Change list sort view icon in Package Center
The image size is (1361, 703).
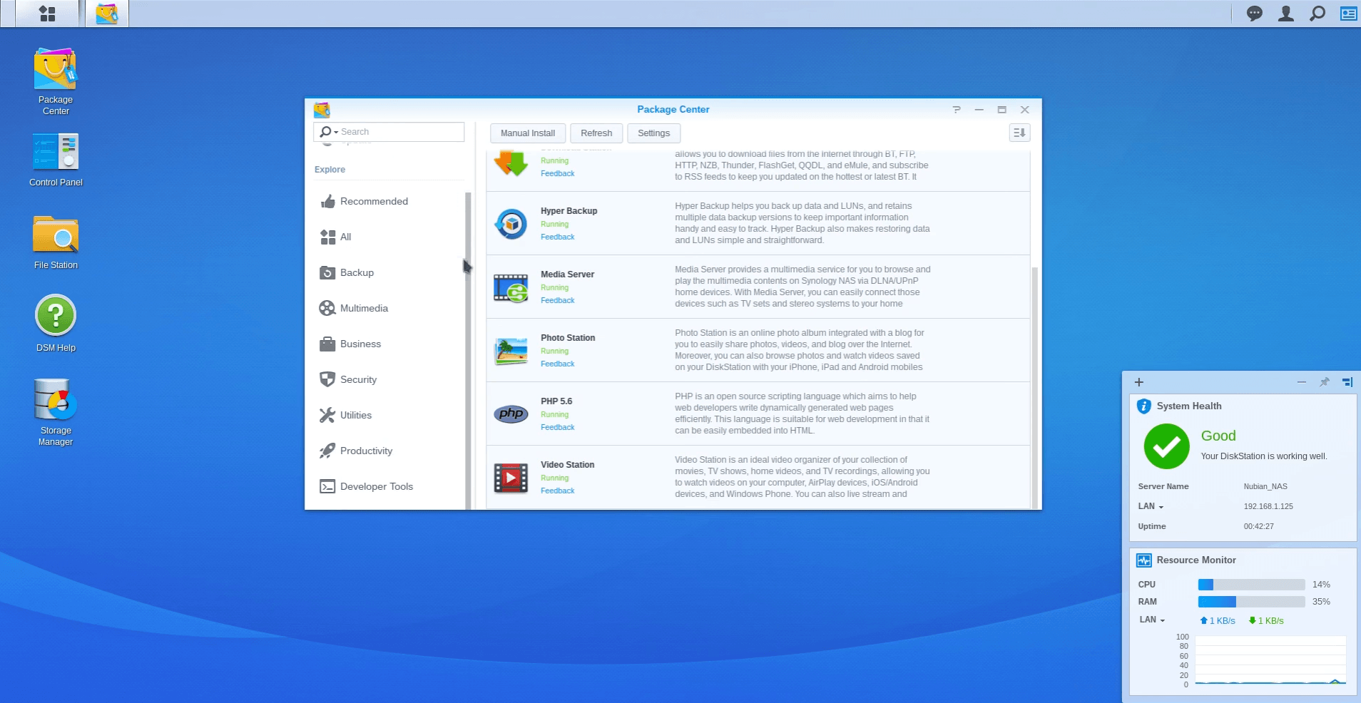[x=1019, y=133]
